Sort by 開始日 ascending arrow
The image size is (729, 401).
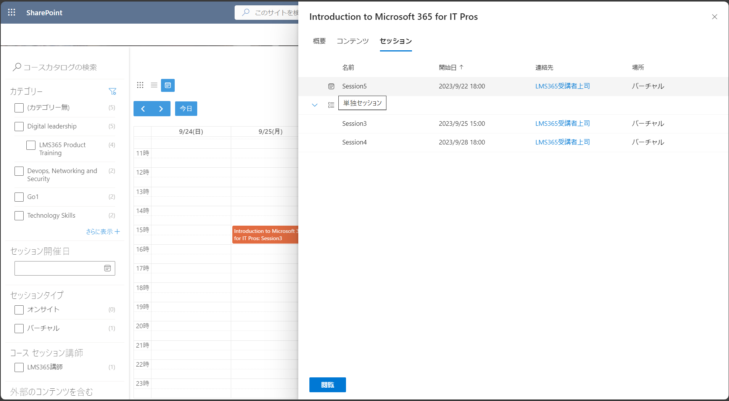pyautogui.click(x=461, y=67)
